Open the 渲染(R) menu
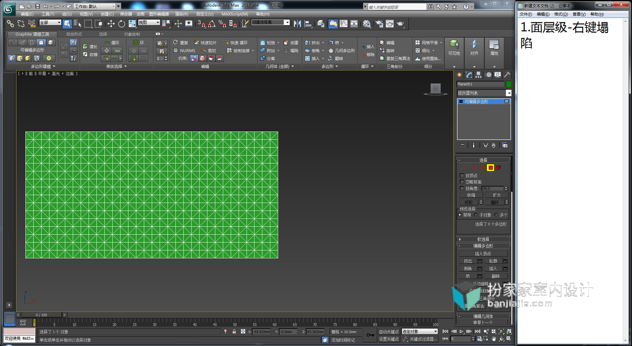The width and height of the screenshot is (632, 346). tap(182, 14)
